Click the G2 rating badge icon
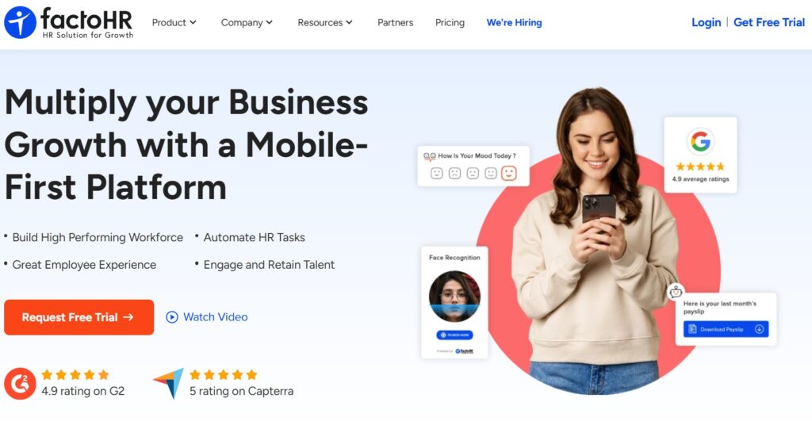Screen dimensions: 812x429 [x=20, y=384]
